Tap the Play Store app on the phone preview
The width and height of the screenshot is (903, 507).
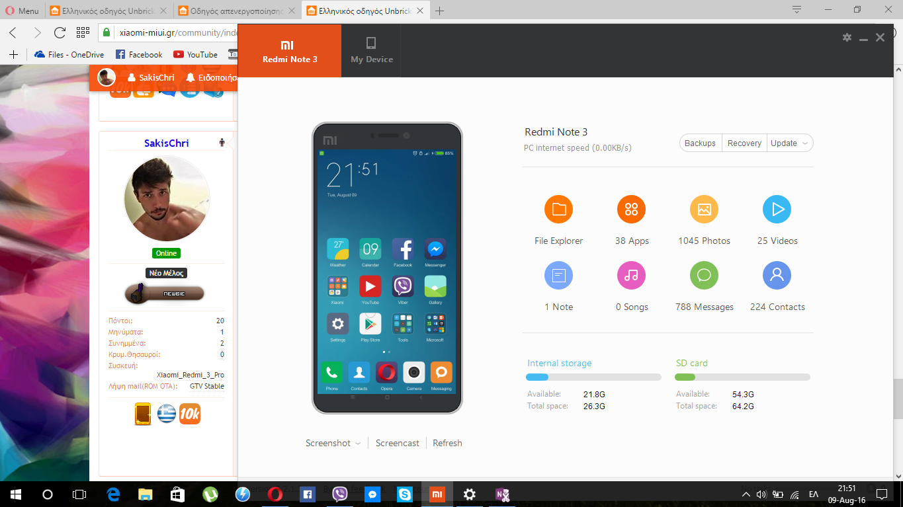(370, 324)
